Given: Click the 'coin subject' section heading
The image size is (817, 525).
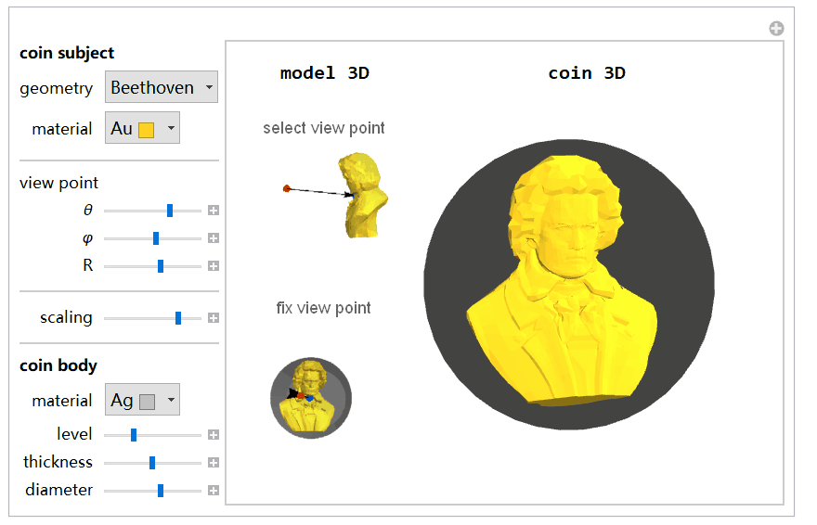Looking at the screenshot, I should [67, 53].
